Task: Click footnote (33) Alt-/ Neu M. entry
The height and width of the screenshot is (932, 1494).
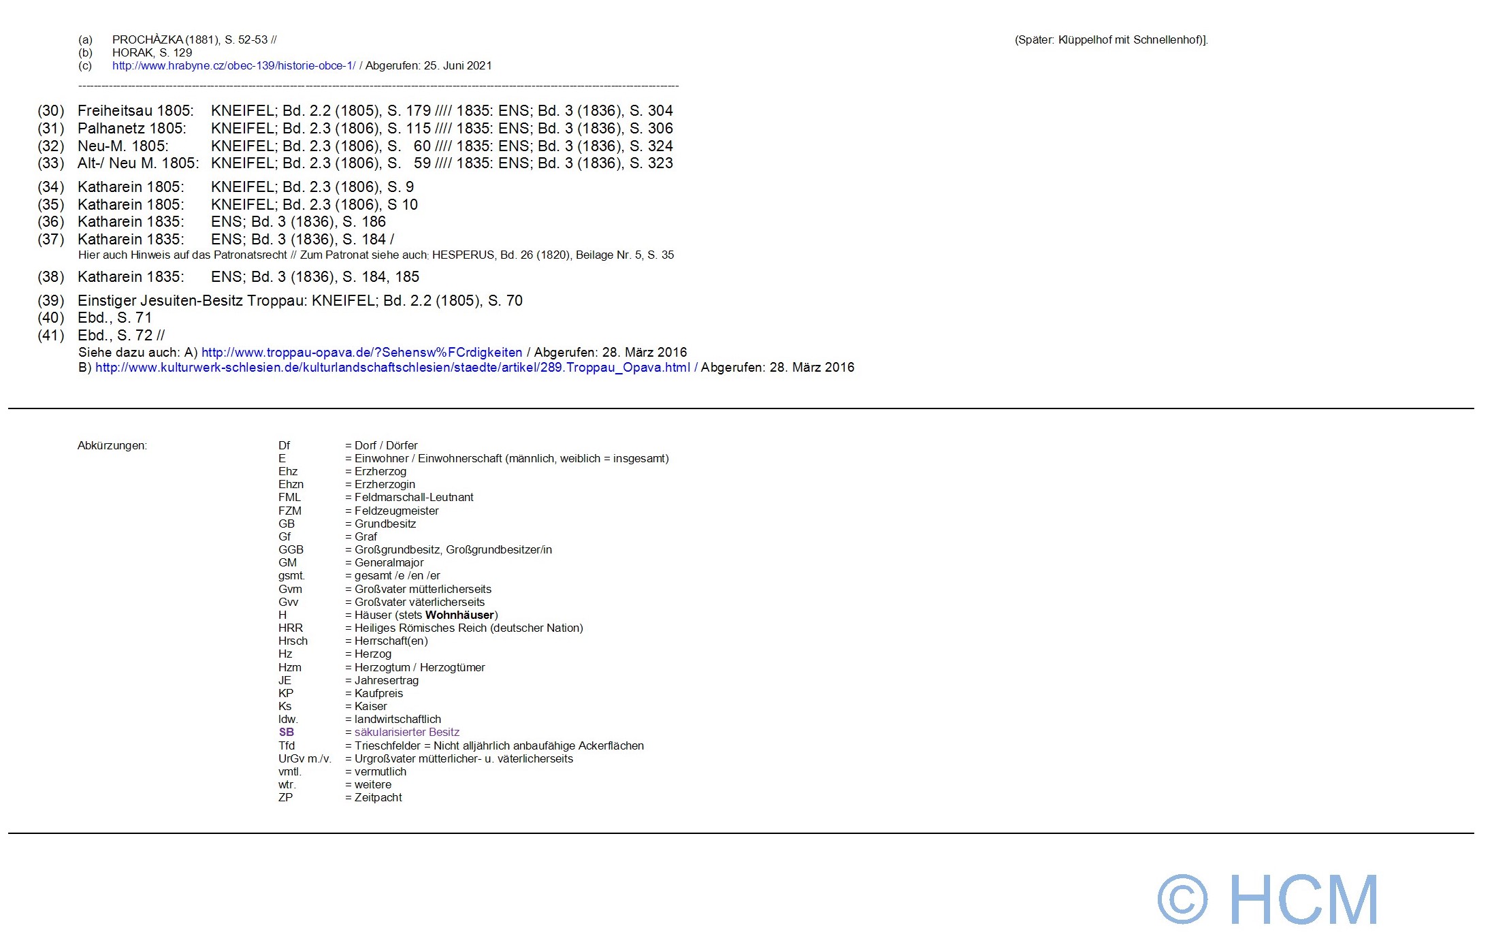Action: (138, 163)
